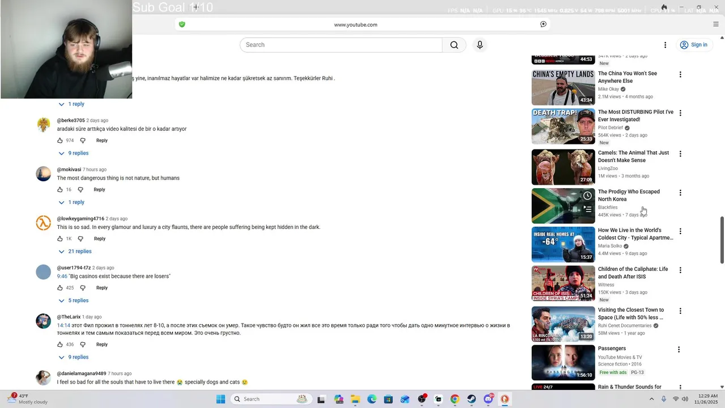
Task: Expand 1 reply under the Teşekkürler Ruhi comment
Action: (x=71, y=104)
